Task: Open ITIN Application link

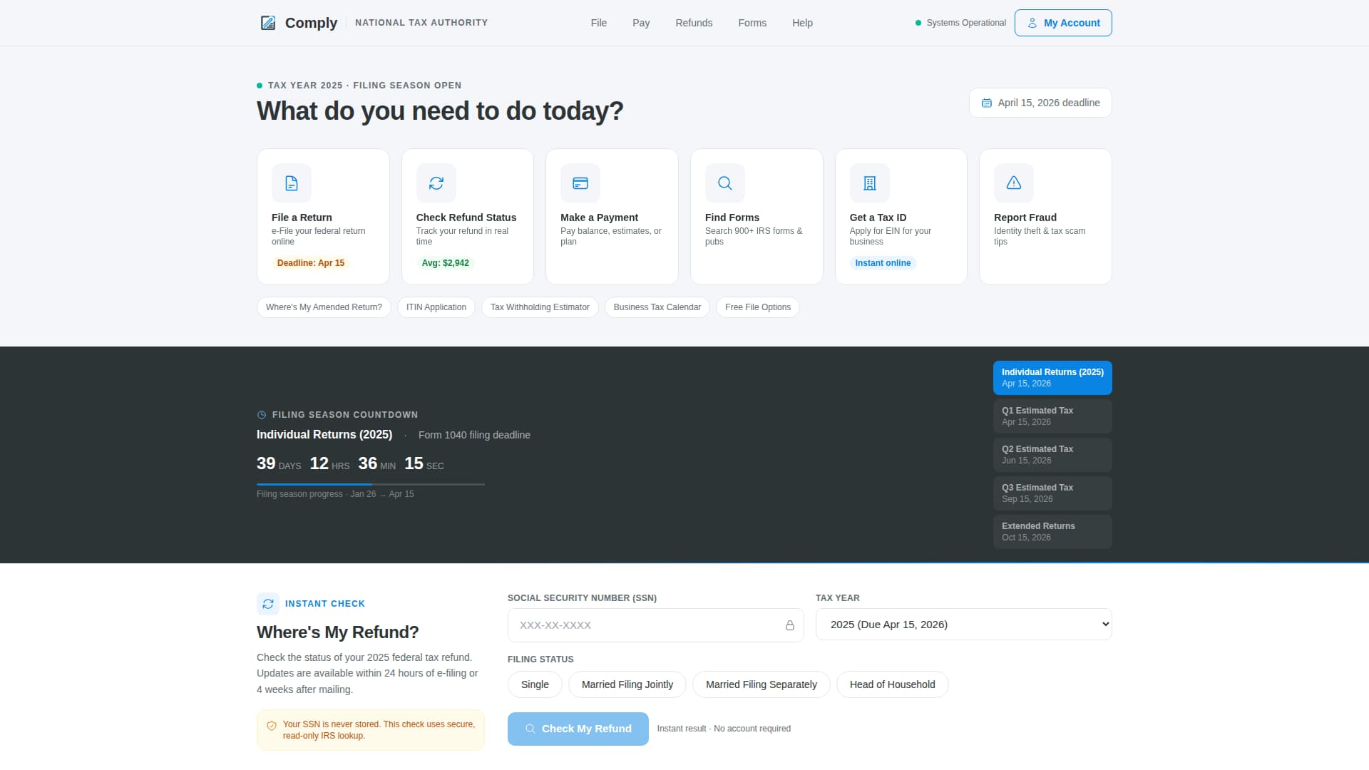Action: pos(436,307)
